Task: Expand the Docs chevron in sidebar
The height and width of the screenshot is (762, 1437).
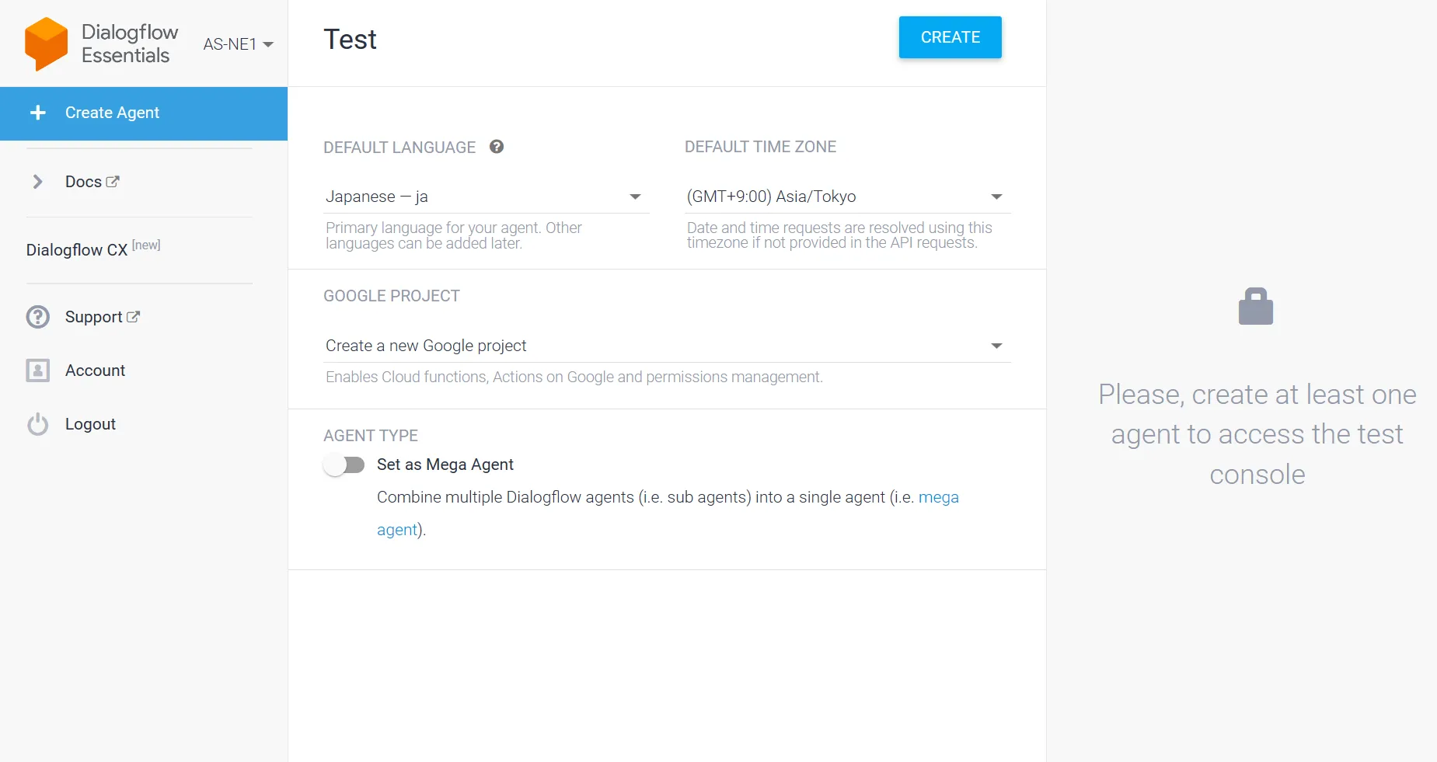Action: [37, 182]
